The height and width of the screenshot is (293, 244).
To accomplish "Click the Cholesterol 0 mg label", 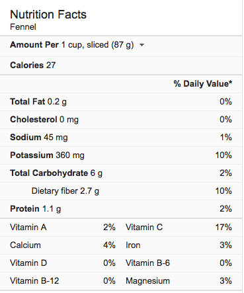I will pyautogui.click(x=44, y=120).
